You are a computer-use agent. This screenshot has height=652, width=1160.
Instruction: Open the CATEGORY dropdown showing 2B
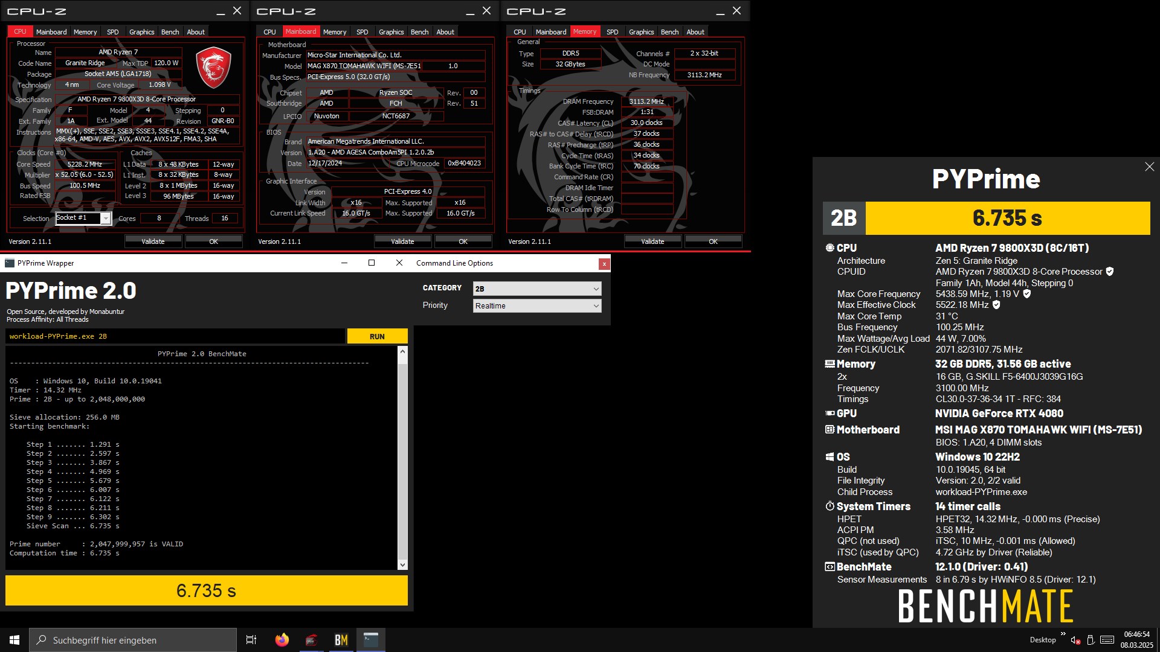coord(536,289)
